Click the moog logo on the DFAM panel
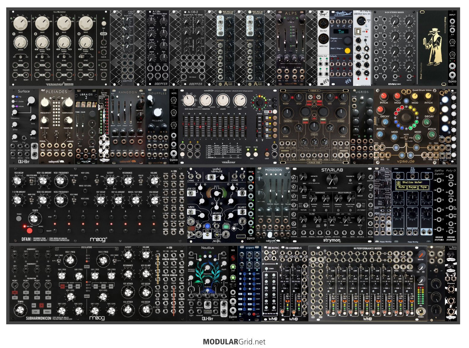Image resolution: width=469 pixels, height=348 pixels. pyautogui.click(x=99, y=239)
